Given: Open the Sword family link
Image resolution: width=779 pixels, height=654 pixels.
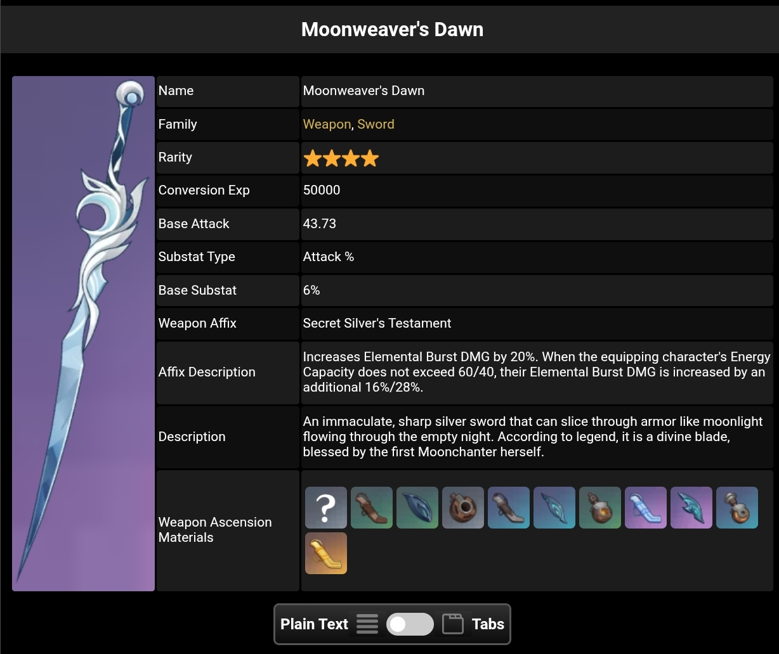Looking at the screenshot, I should 376,124.
